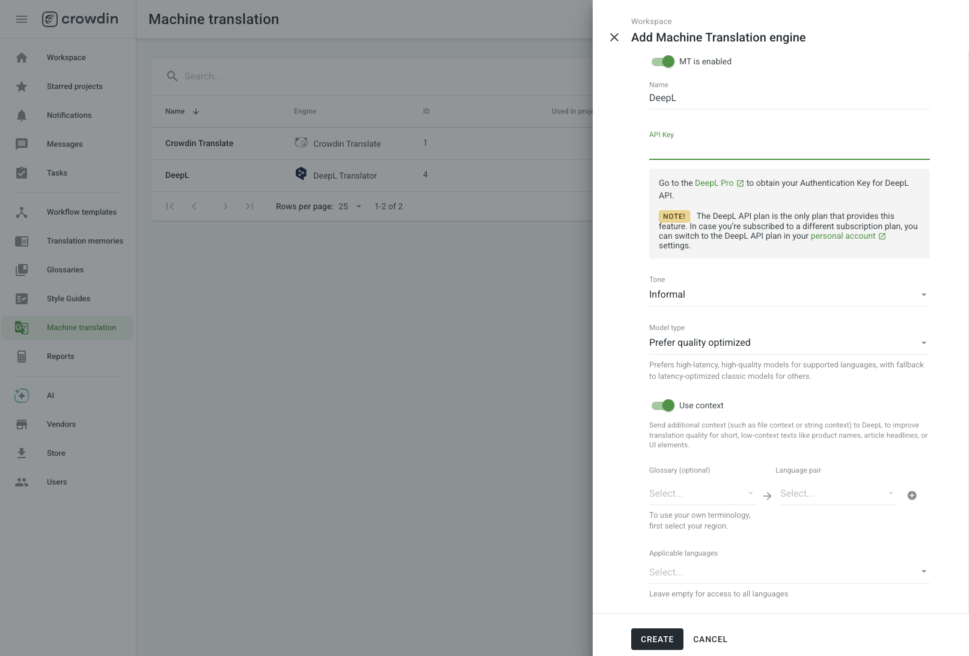Viewport: 969px width, 656px height.
Task: Toggle the MT is enabled switch
Action: coord(663,61)
